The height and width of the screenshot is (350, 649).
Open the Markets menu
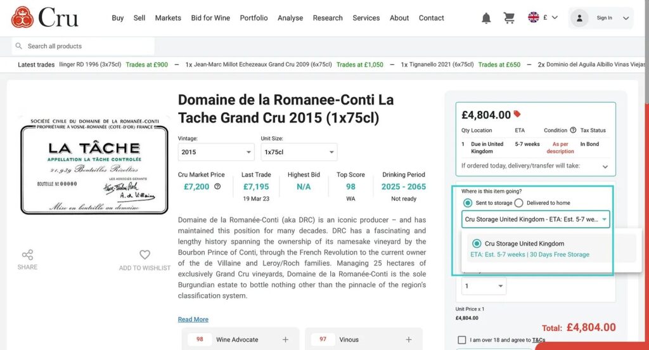click(168, 18)
